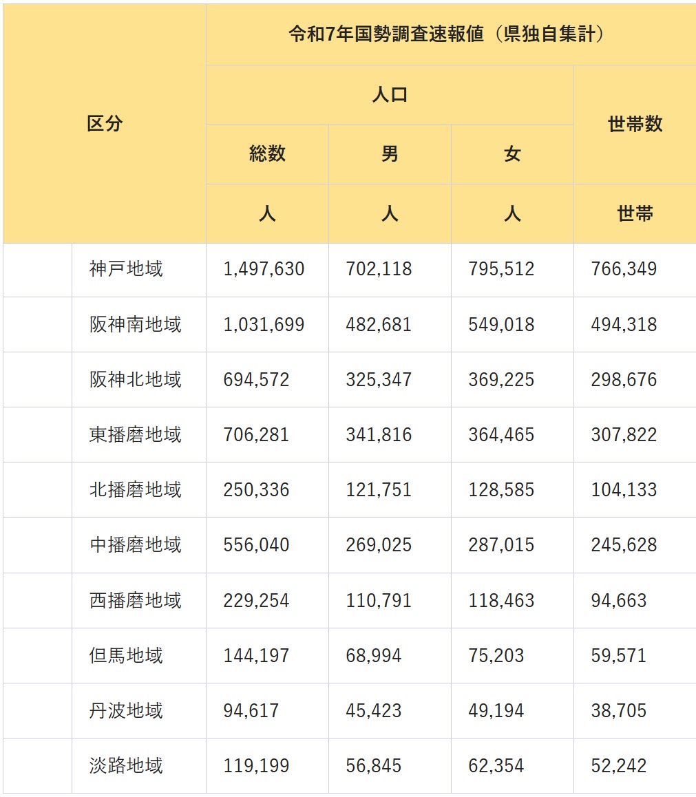
Task: Click the value 702,118
Action: [x=379, y=269]
